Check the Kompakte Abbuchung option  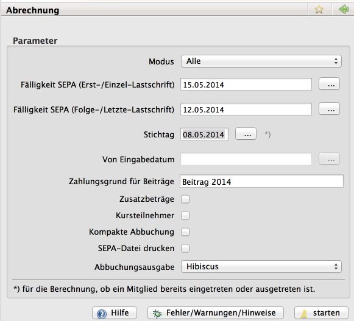tap(185, 232)
